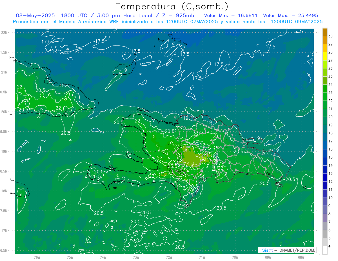Click the "30" label on the color scale
338x261 pixels.
tap(330, 36)
